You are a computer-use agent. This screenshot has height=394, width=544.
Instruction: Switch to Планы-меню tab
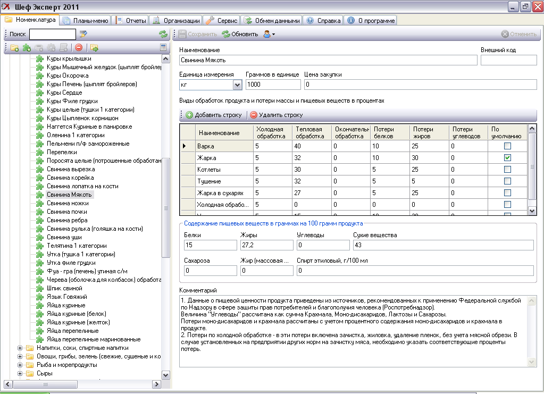click(85, 20)
